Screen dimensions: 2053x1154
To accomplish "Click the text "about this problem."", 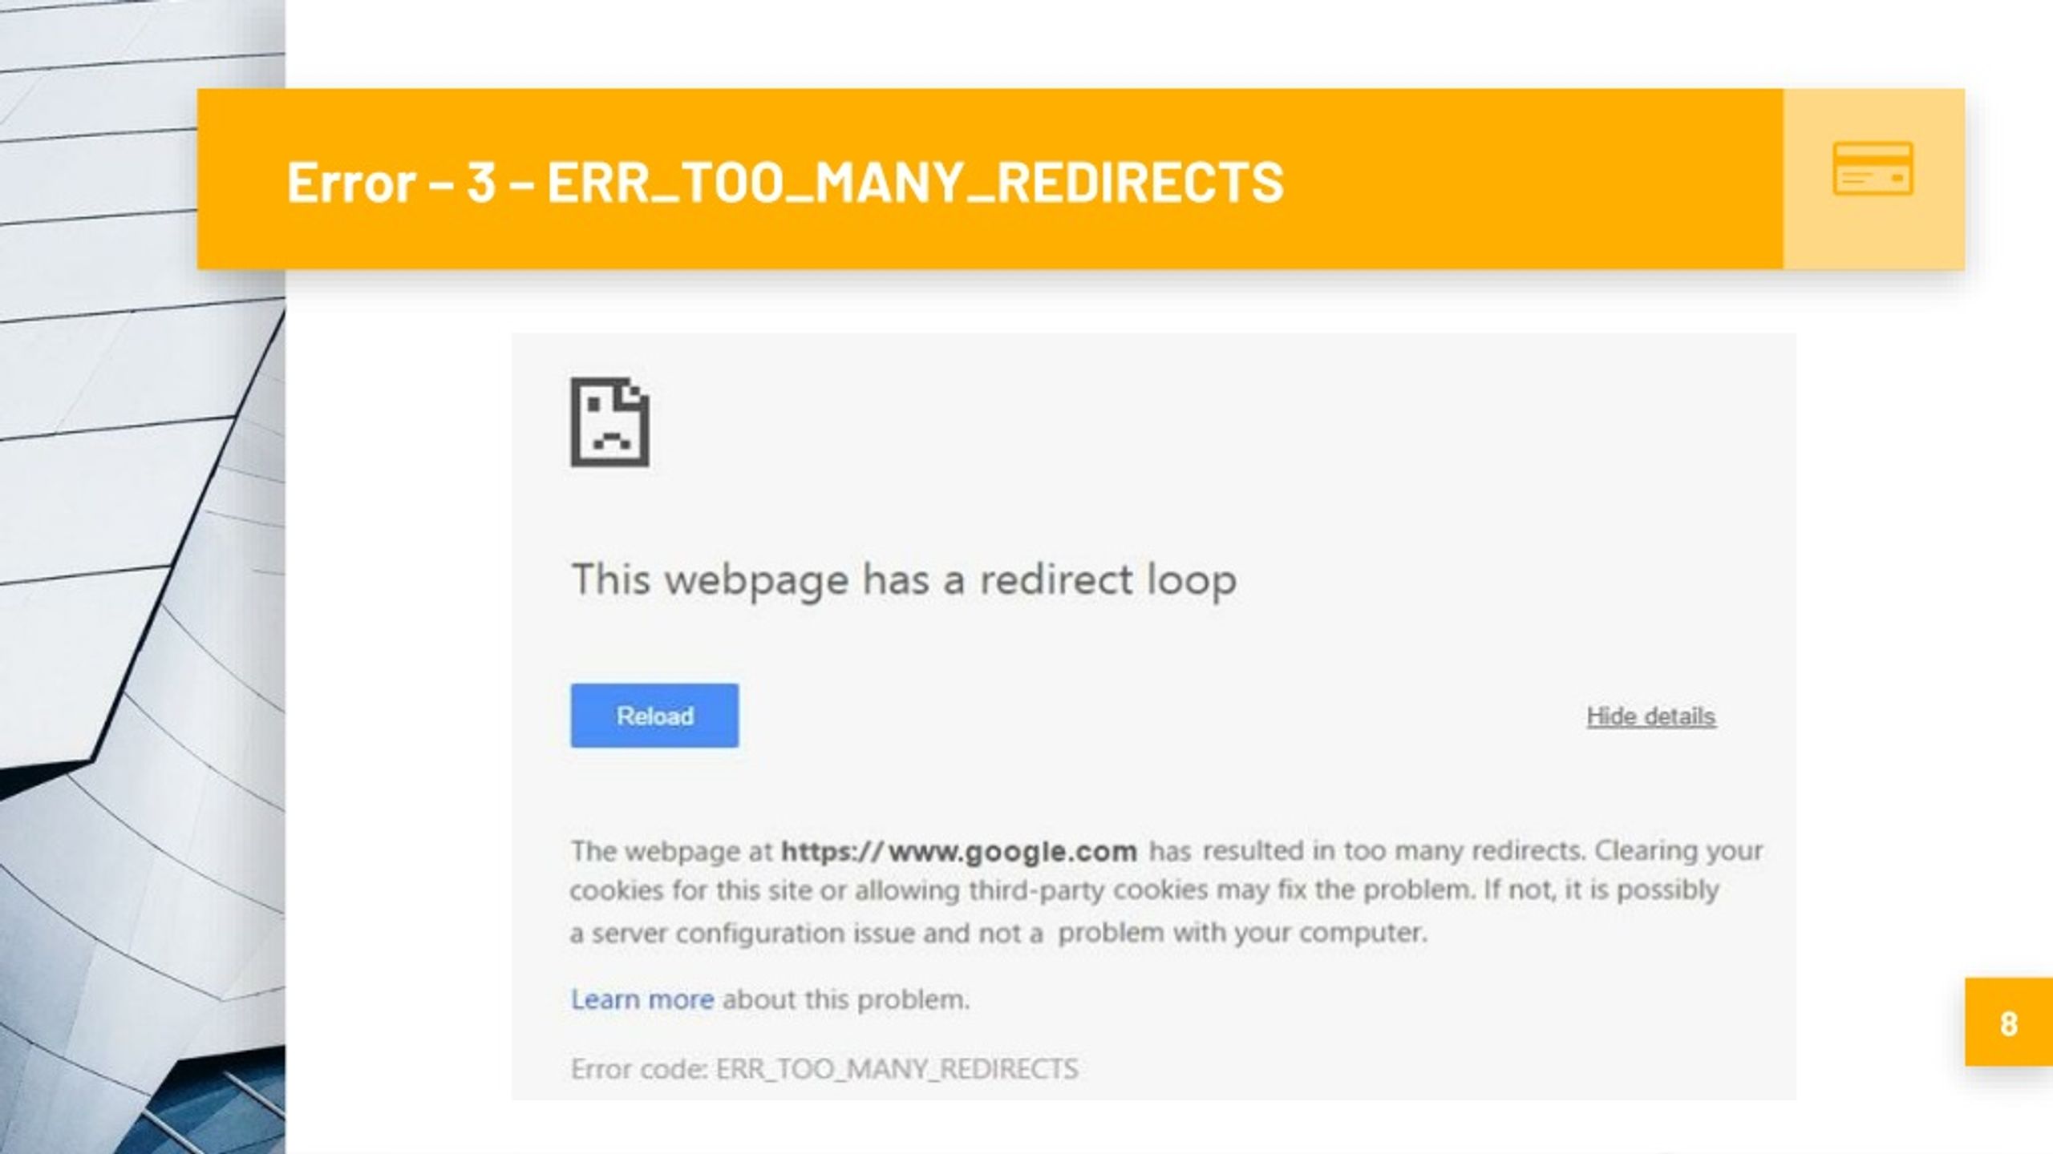I will click(x=846, y=999).
